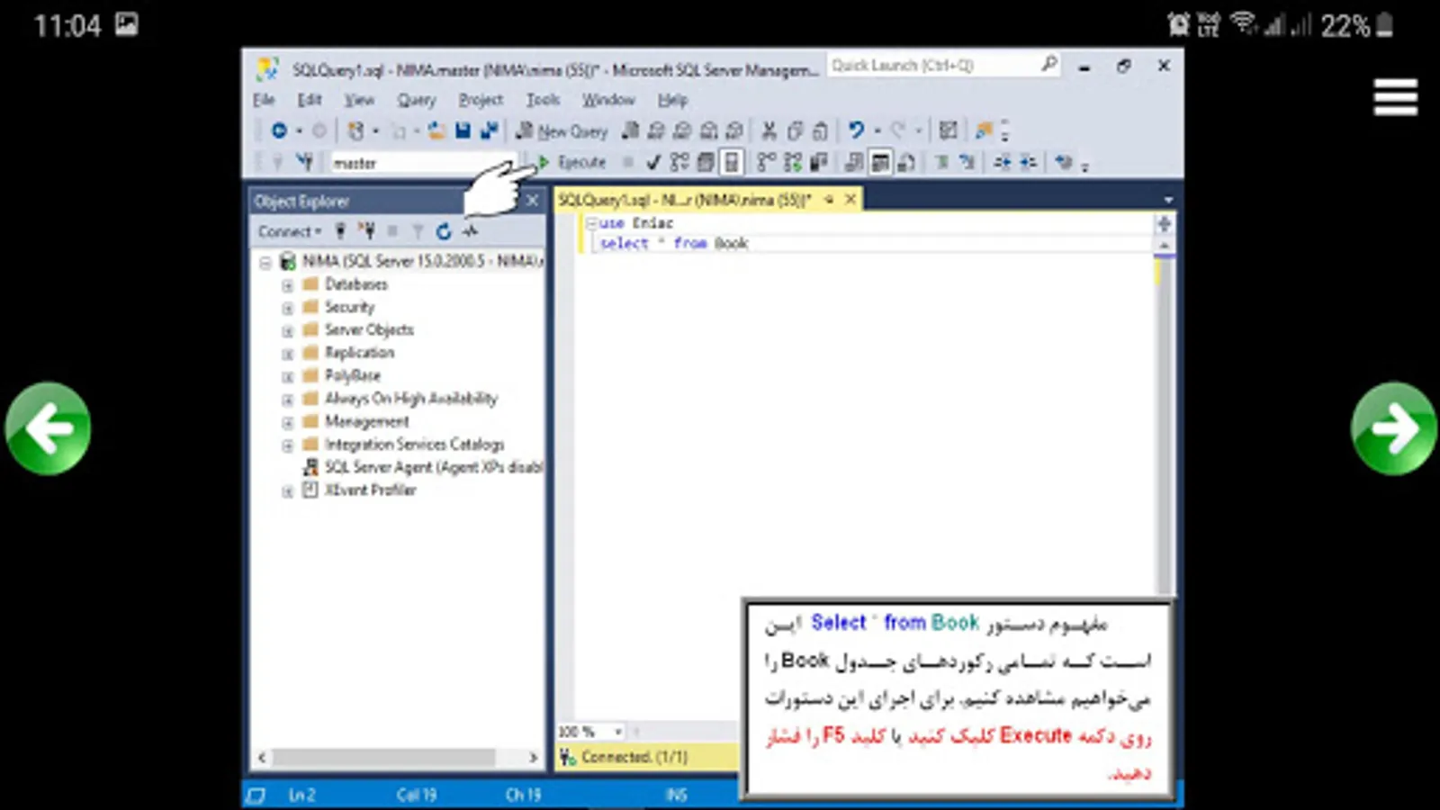1440x810 pixels.
Task: Open the View menu
Action: point(359,100)
